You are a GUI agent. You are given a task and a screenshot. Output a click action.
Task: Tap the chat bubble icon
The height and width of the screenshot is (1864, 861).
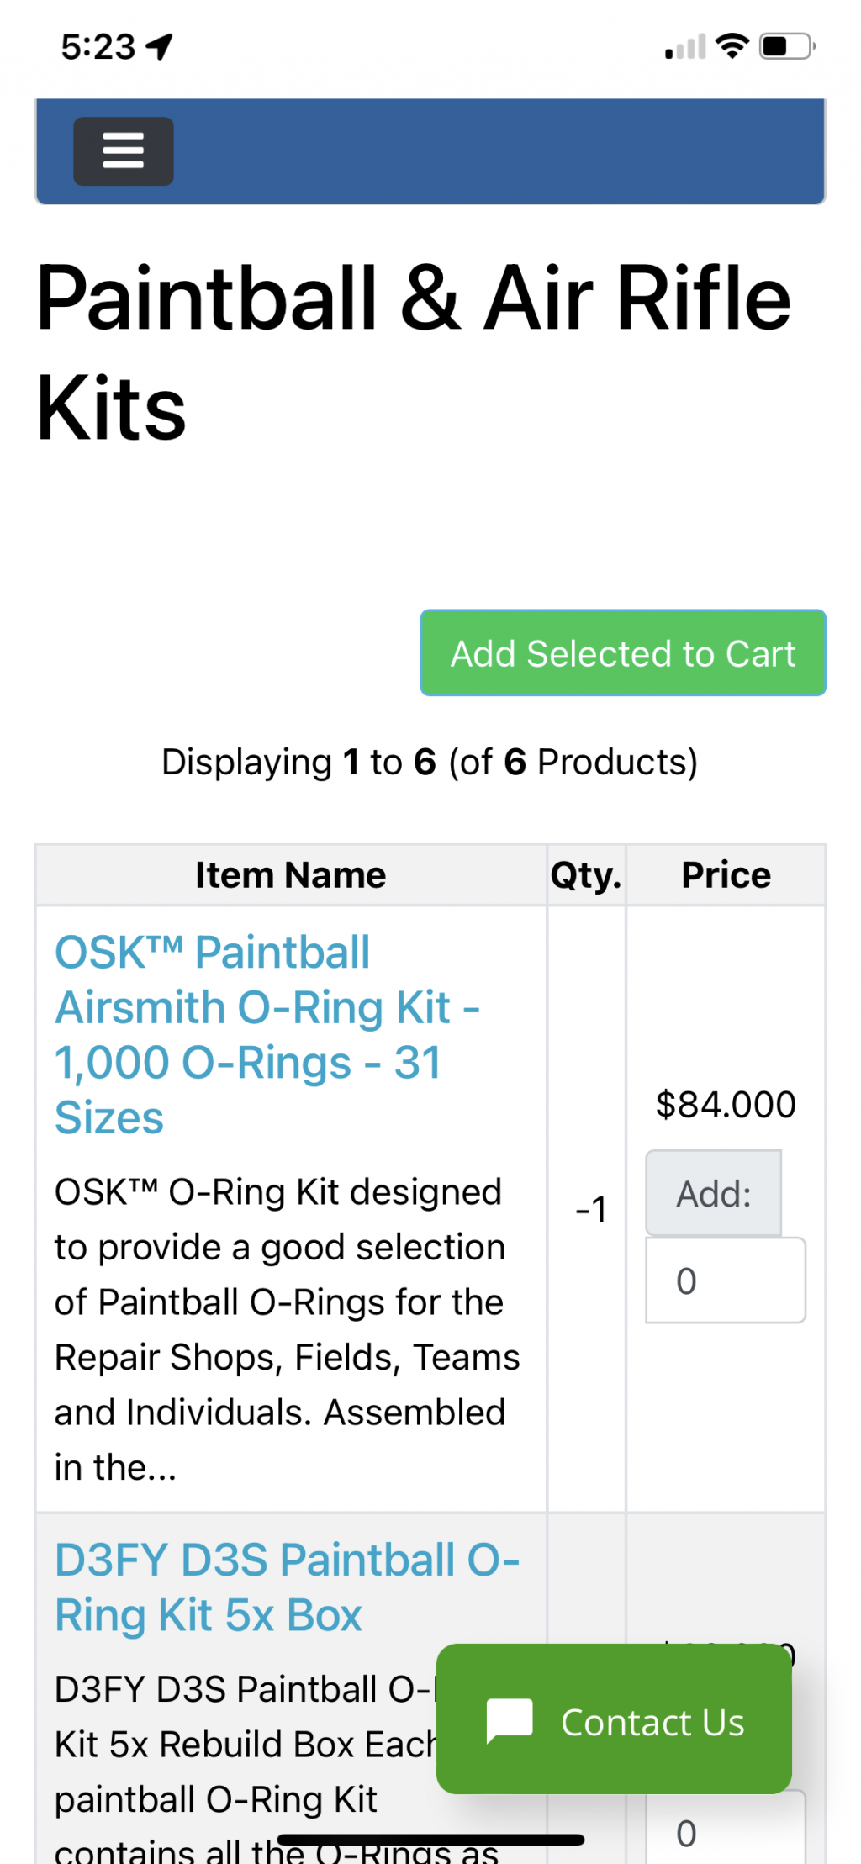point(510,1721)
